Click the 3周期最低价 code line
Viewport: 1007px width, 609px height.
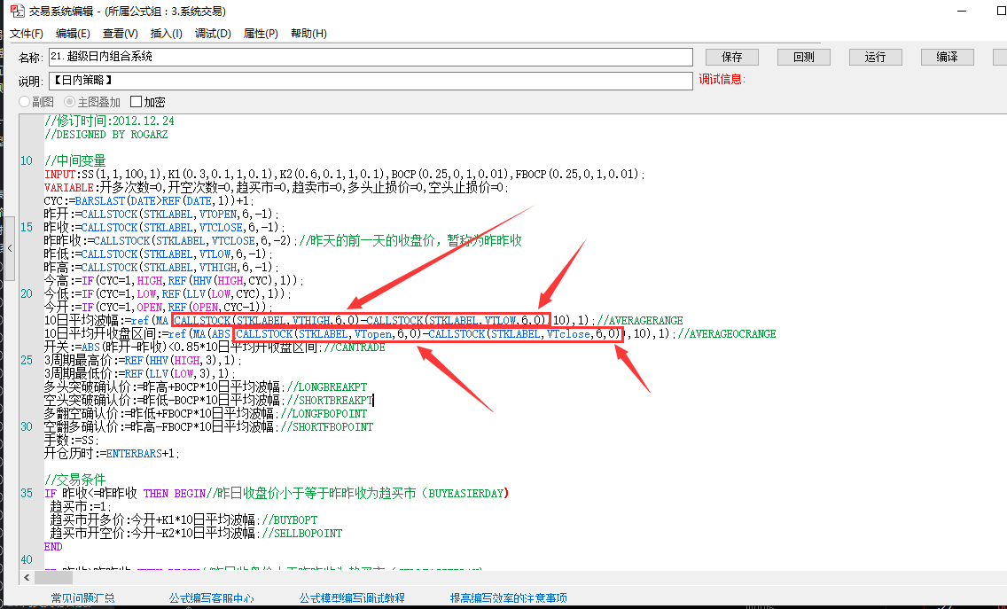pyautogui.click(x=140, y=374)
